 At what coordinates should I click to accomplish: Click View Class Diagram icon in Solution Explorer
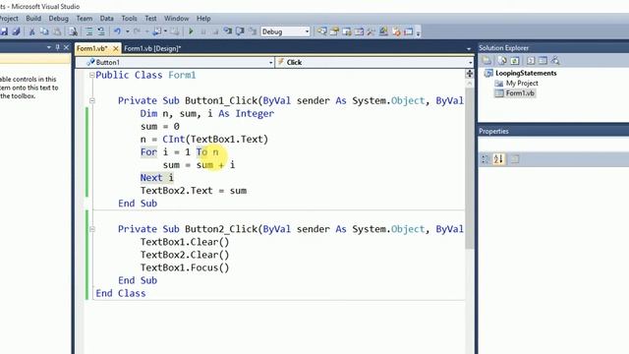click(555, 61)
